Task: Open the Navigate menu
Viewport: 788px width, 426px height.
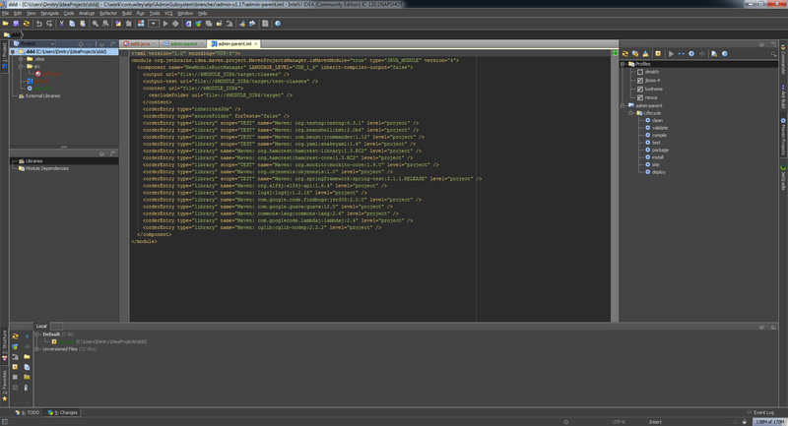Action: (x=50, y=13)
